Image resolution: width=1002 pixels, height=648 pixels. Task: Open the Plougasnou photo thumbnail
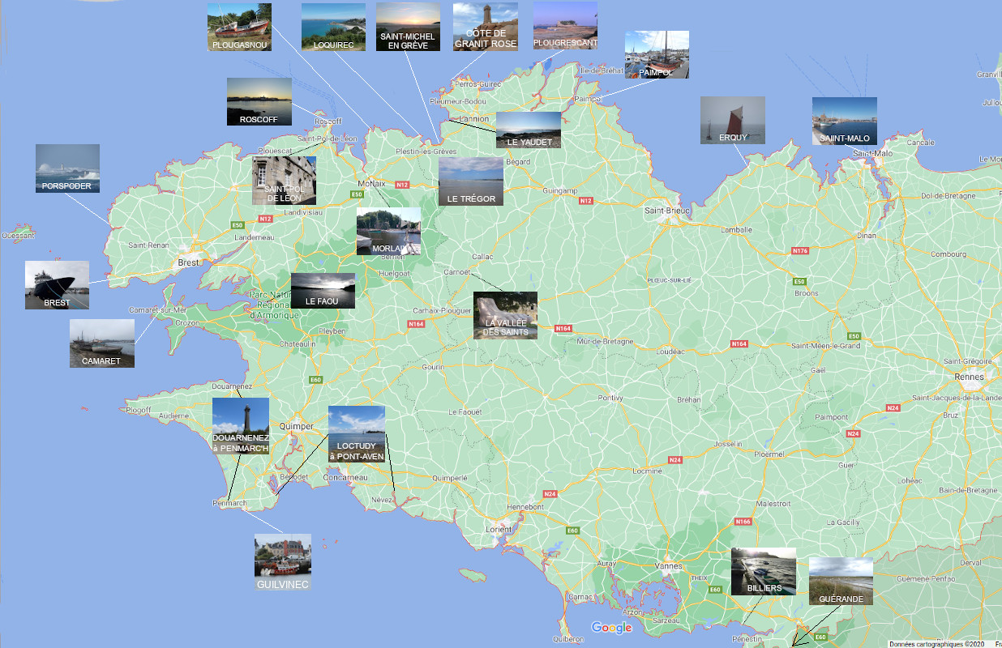[239, 27]
